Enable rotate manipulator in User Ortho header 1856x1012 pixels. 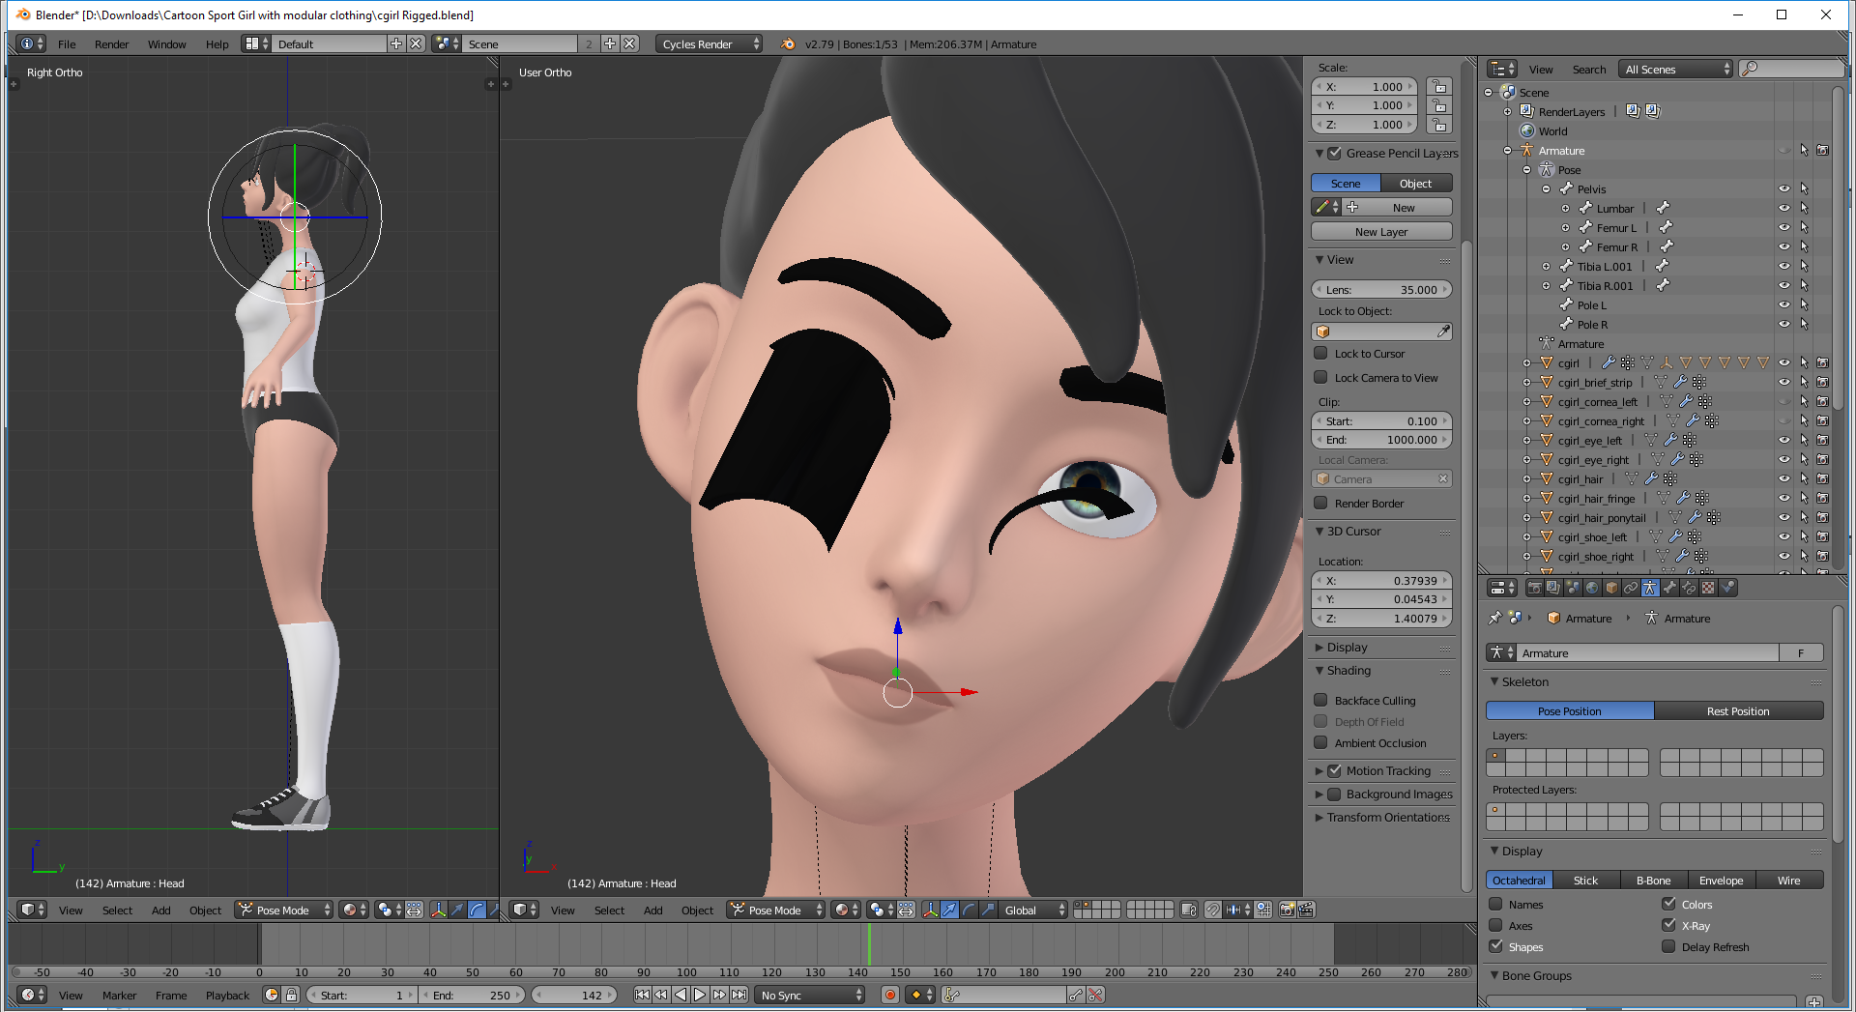point(969,910)
